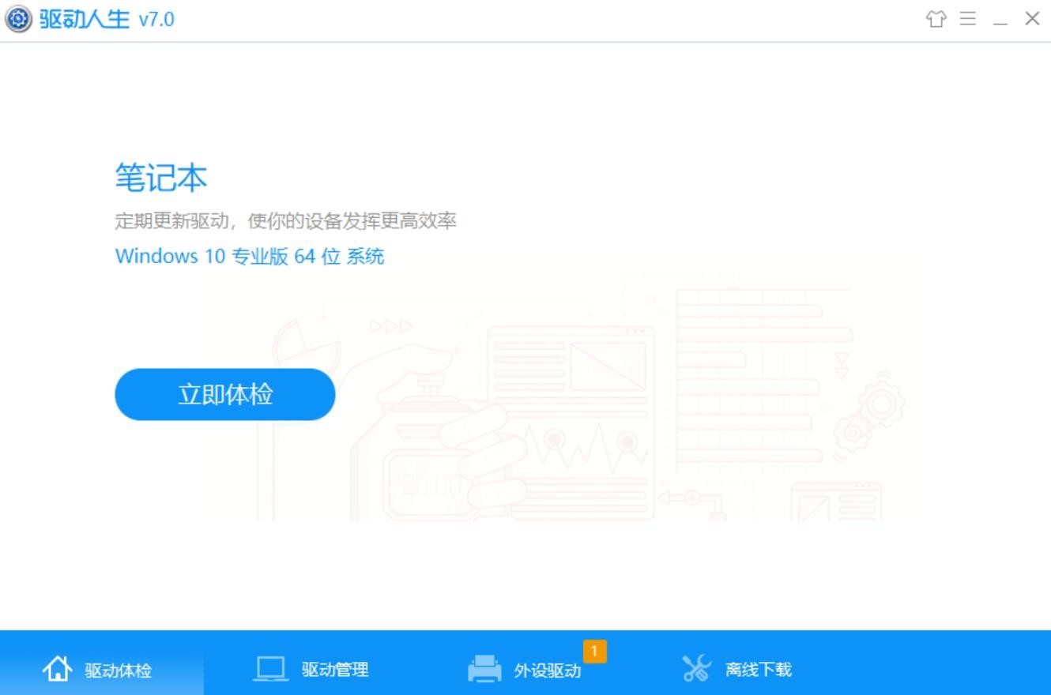Screen dimensions: 1051x695
Task: Go to the 离线下载 tab label
Action: (x=759, y=670)
